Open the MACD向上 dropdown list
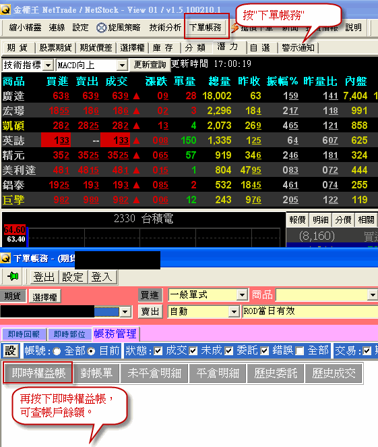The width and height of the screenshot is (378, 447). pos(122,65)
